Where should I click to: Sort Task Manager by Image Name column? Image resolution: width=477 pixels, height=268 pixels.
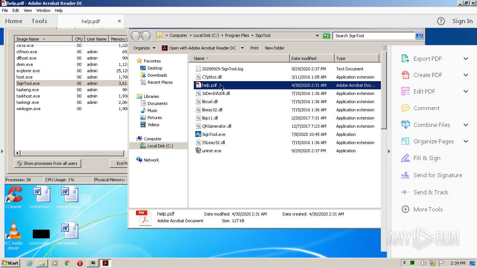tap(43, 39)
